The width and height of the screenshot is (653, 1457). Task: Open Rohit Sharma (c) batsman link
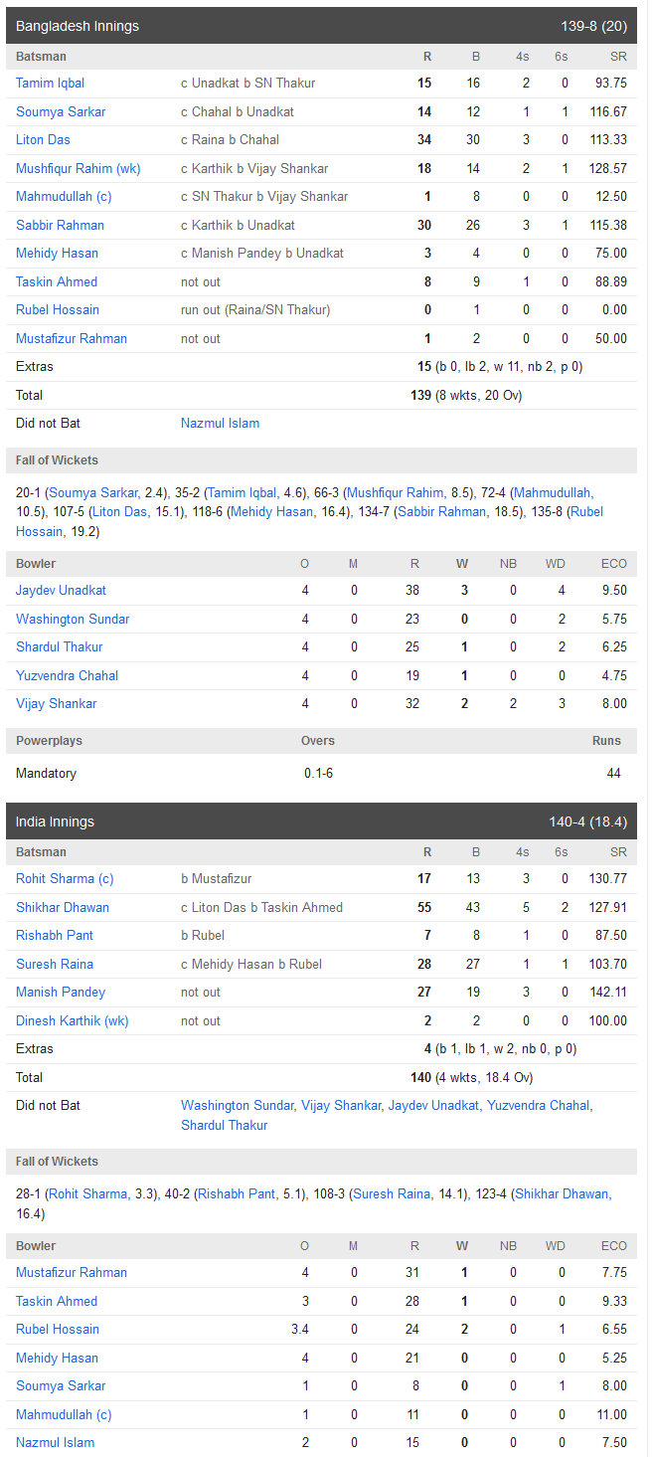pyautogui.click(x=65, y=879)
